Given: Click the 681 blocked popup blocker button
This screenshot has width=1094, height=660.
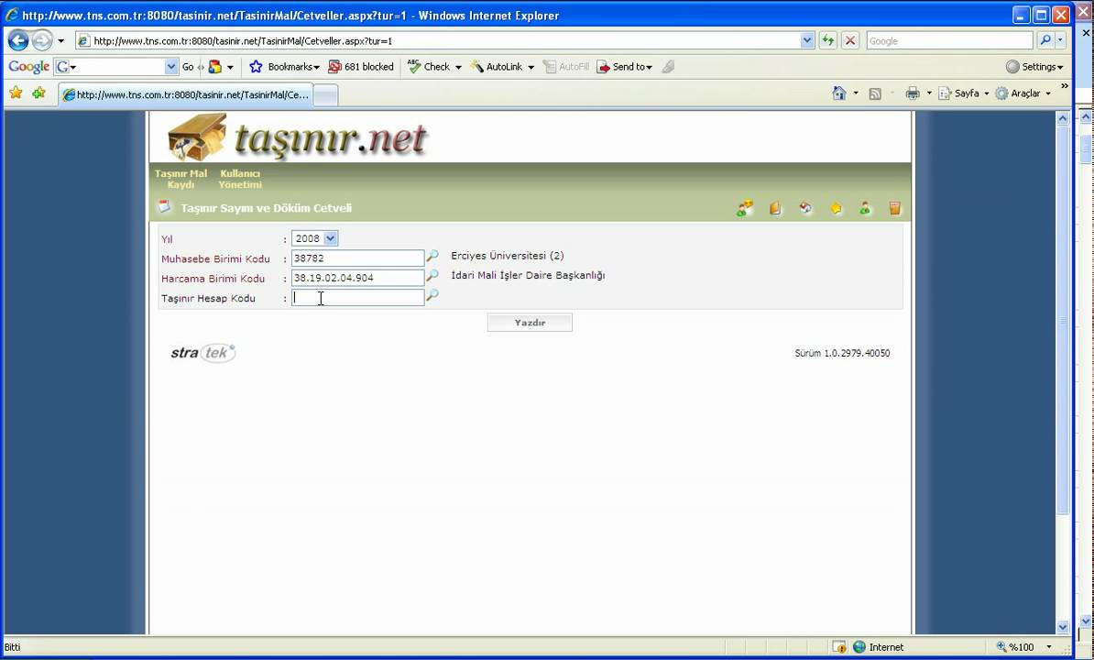Looking at the screenshot, I should (361, 67).
